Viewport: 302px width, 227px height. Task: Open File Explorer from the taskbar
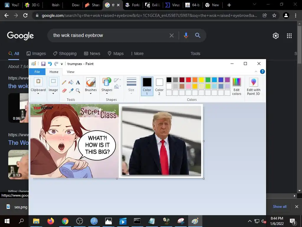(36, 221)
